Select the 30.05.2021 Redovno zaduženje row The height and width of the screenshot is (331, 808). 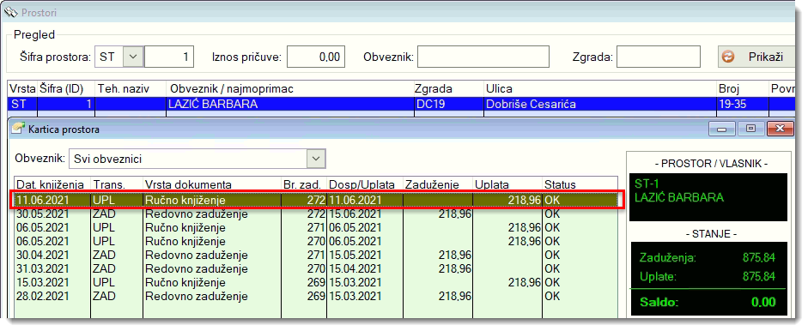point(316,214)
